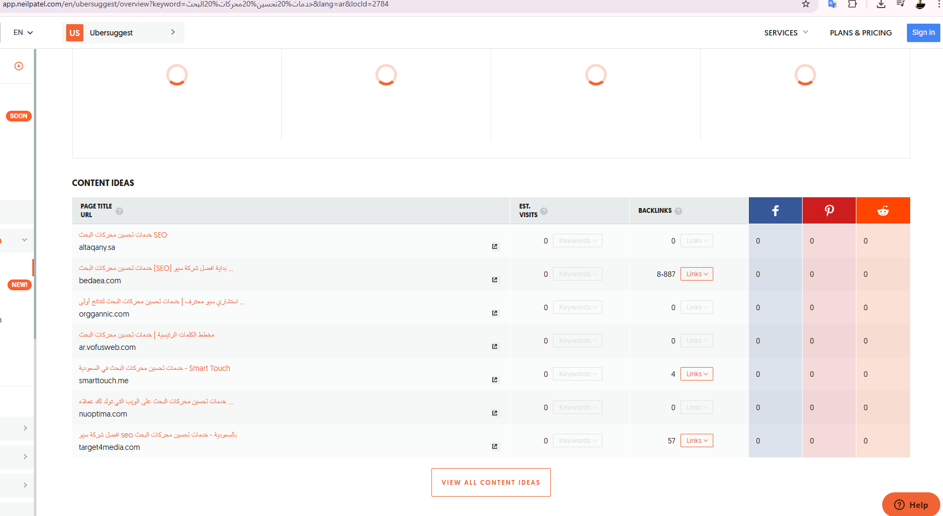Expand Links dropdown for bedaea.com
943x516 pixels.
697,274
